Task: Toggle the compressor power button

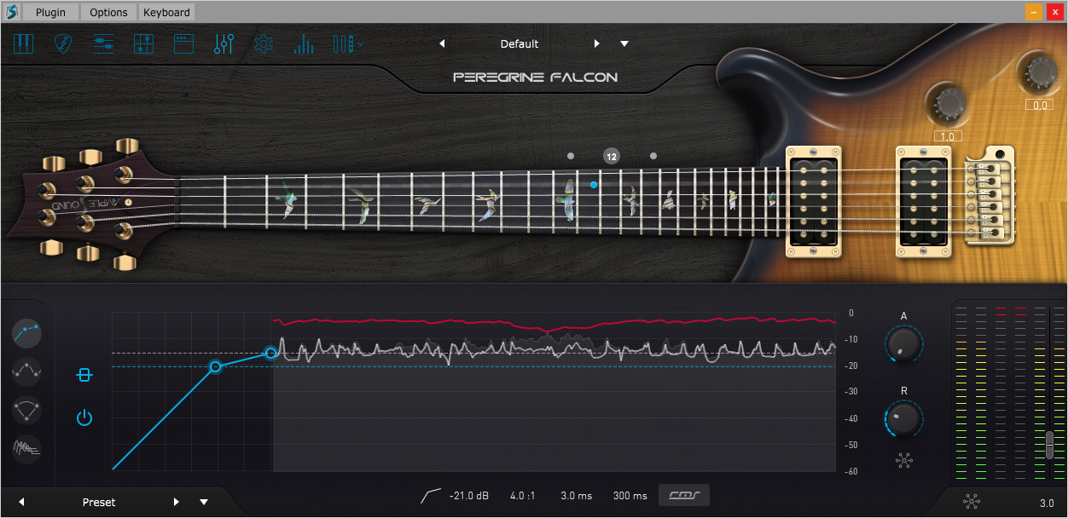Action: (84, 417)
